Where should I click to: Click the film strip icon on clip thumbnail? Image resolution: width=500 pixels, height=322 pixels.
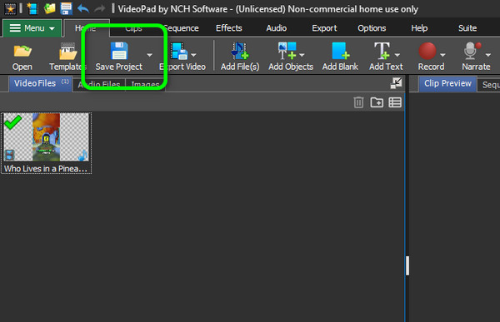tap(10, 155)
